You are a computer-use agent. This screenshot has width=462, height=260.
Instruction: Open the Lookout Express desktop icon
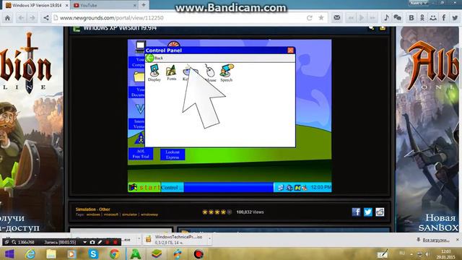point(173,155)
